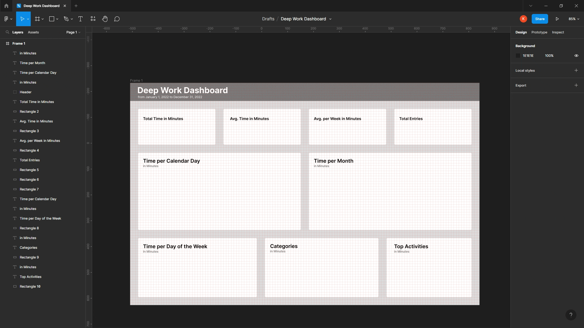Click the Top Activities card title
The height and width of the screenshot is (328, 584).
[411, 246]
